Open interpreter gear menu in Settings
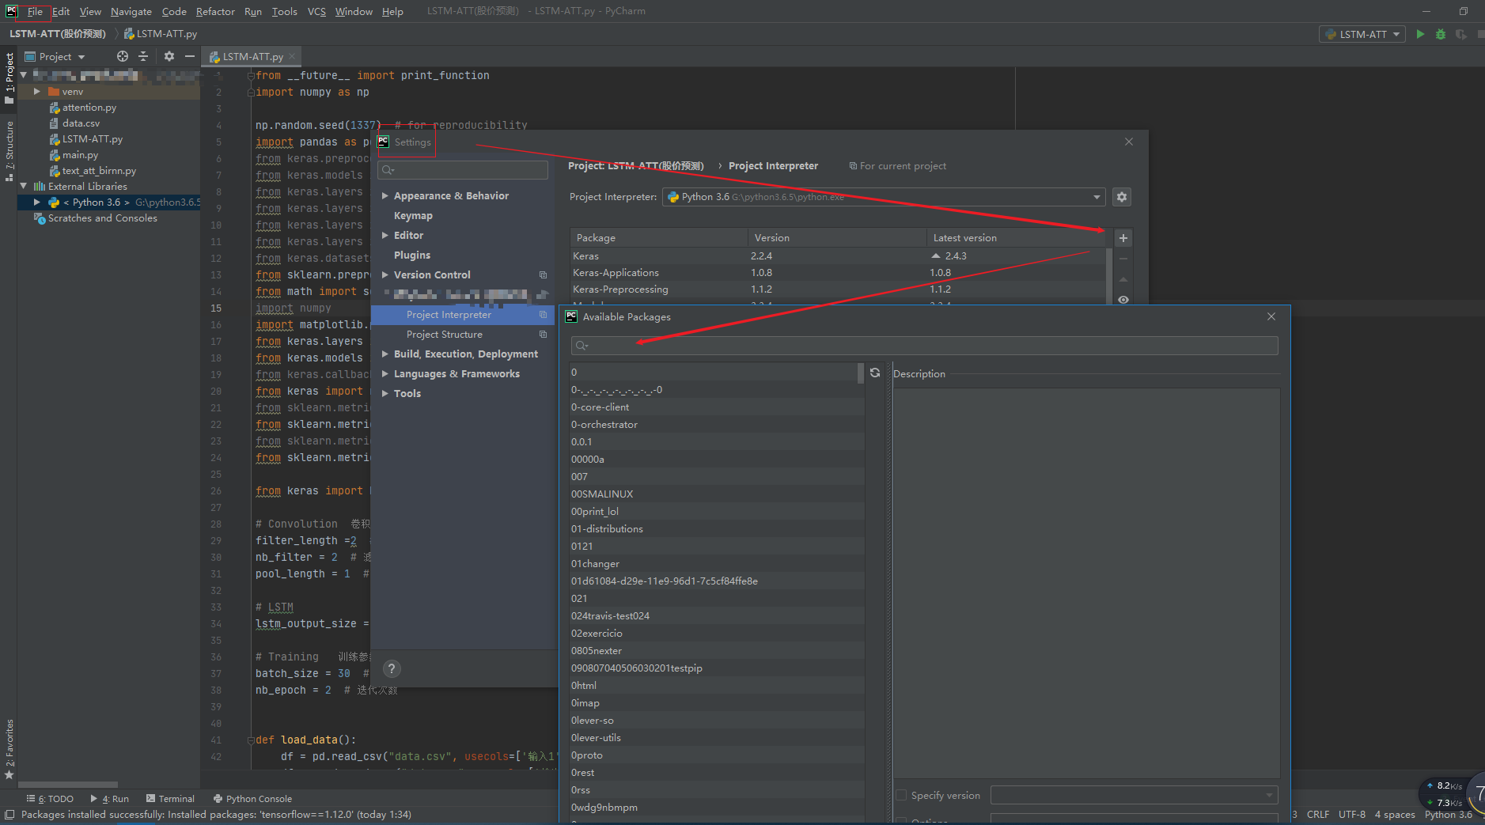Screen dimensions: 1485x825 pos(1122,197)
